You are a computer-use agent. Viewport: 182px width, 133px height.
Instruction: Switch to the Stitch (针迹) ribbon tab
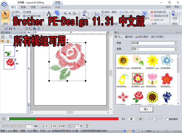[58, 7]
